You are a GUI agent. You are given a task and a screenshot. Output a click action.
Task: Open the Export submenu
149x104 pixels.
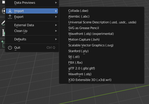click(32, 17)
